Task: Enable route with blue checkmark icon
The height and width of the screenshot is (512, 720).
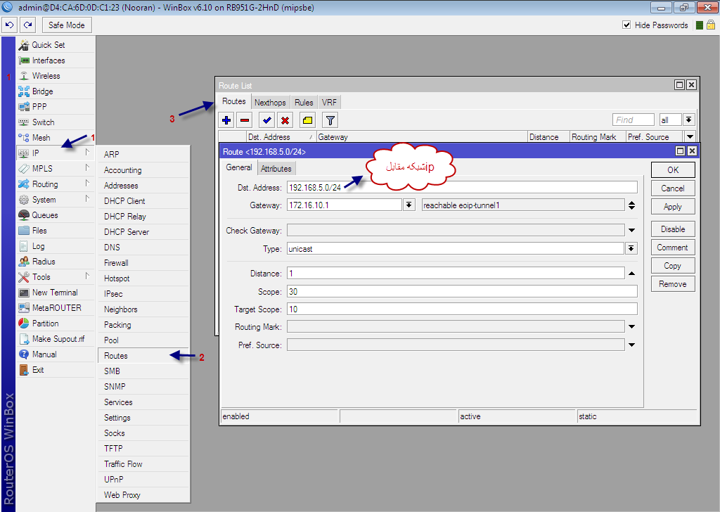Action: click(x=266, y=120)
